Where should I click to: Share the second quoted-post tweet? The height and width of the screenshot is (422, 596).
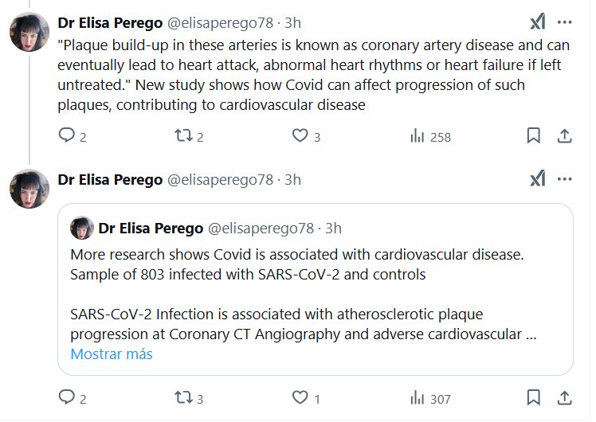click(564, 397)
